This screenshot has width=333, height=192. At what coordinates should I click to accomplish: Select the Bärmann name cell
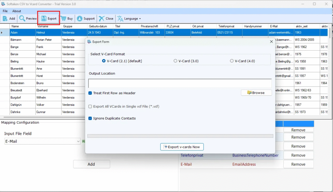pyautogui.click(x=22, y=40)
